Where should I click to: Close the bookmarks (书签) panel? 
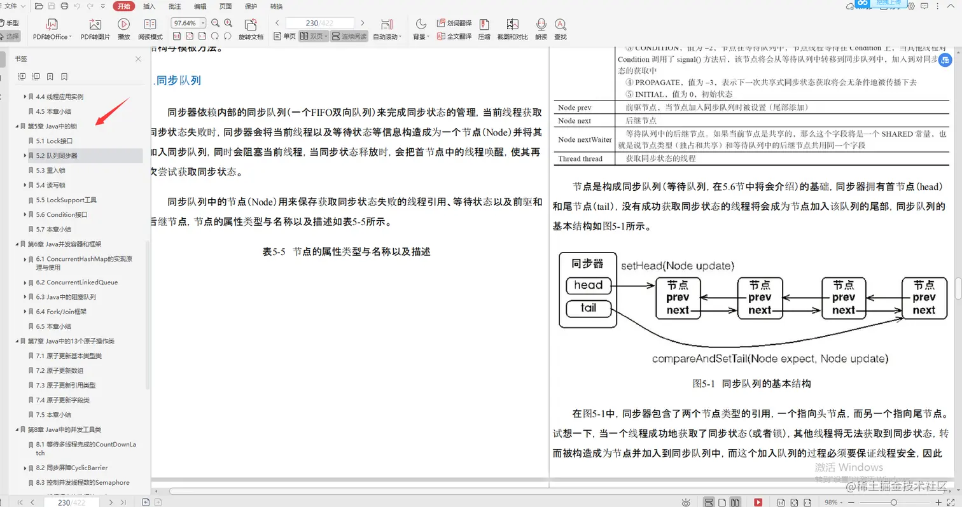pyautogui.click(x=138, y=59)
